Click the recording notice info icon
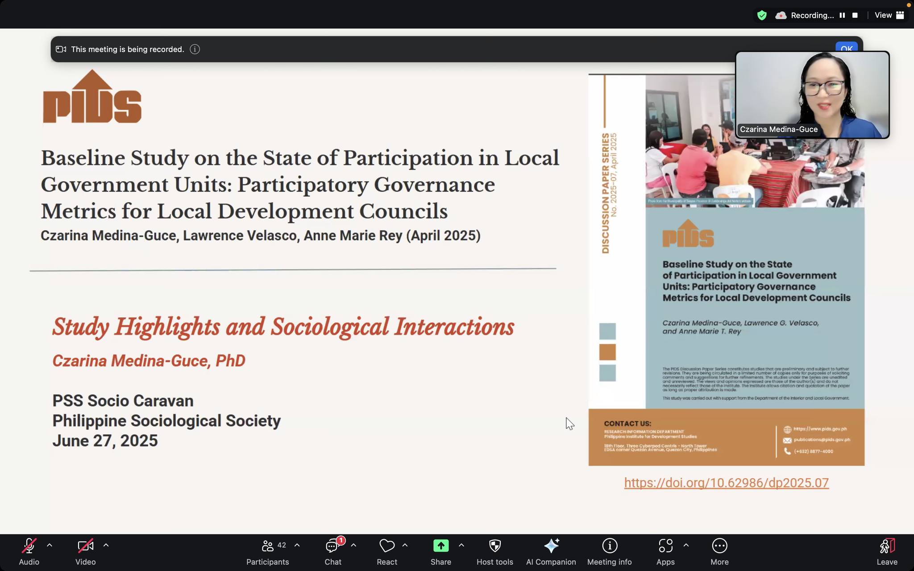Image resolution: width=914 pixels, height=571 pixels. (x=195, y=49)
